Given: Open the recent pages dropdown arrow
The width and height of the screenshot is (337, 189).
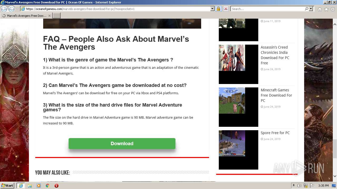Looking at the screenshot, I should (17, 9).
